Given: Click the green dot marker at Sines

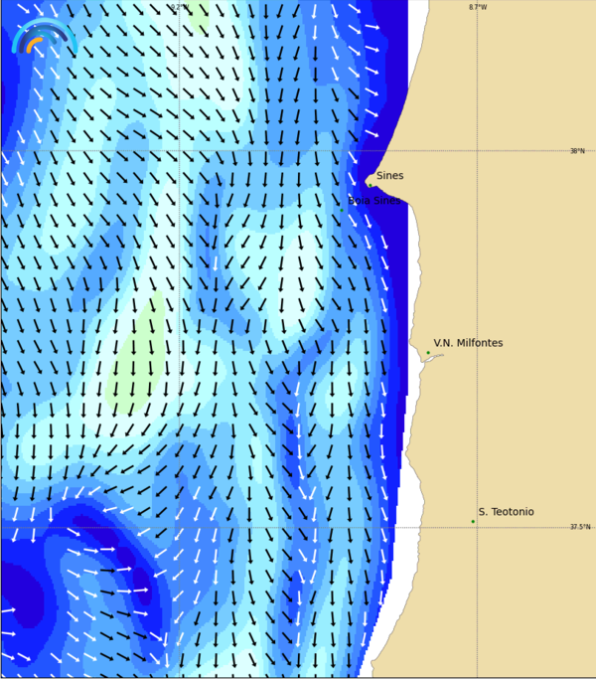Looking at the screenshot, I should tap(371, 184).
